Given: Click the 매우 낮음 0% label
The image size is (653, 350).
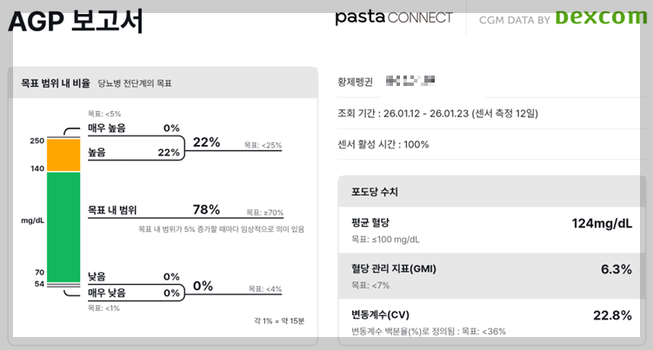Looking at the screenshot, I should 134,293.
